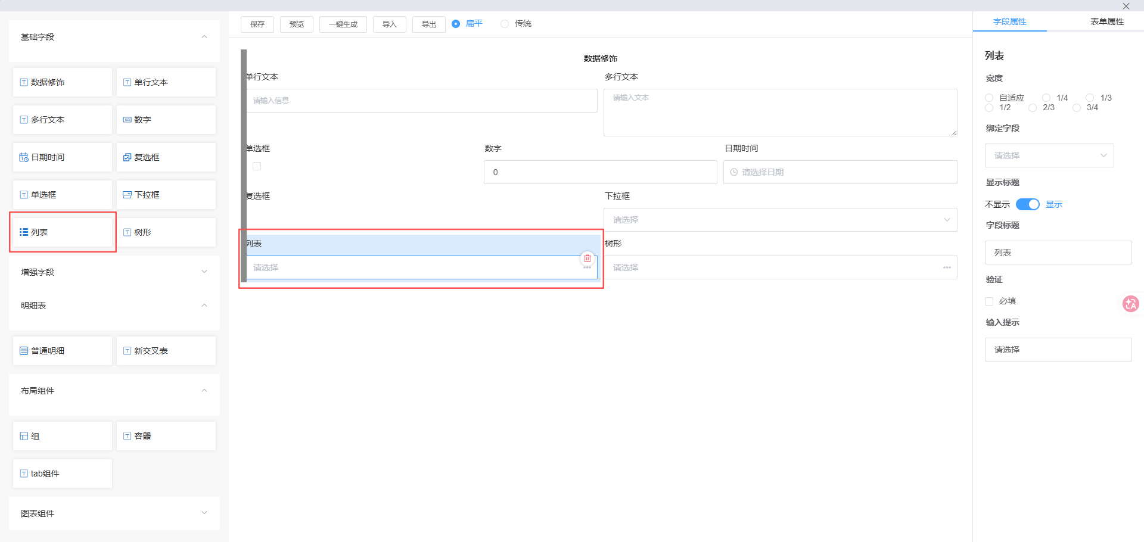Click the 数据修饰 title on canvas
The image size is (1144, 542).
[601, 58]
